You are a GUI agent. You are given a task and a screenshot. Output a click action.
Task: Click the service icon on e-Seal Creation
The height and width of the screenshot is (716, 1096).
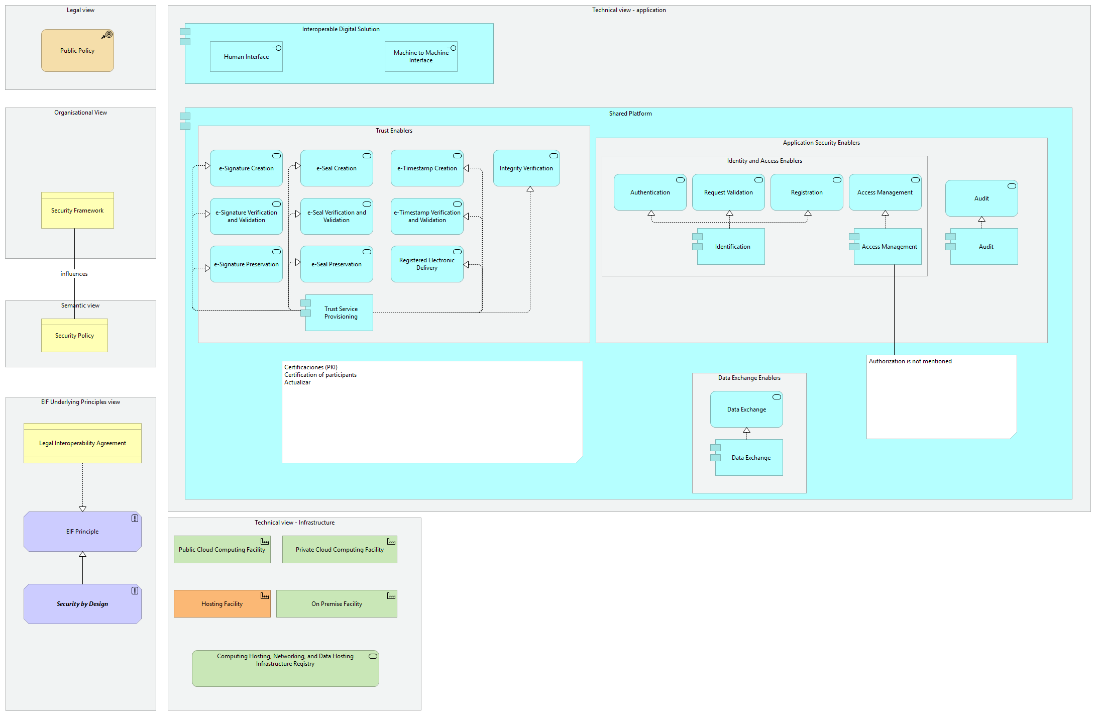point(367,156)
